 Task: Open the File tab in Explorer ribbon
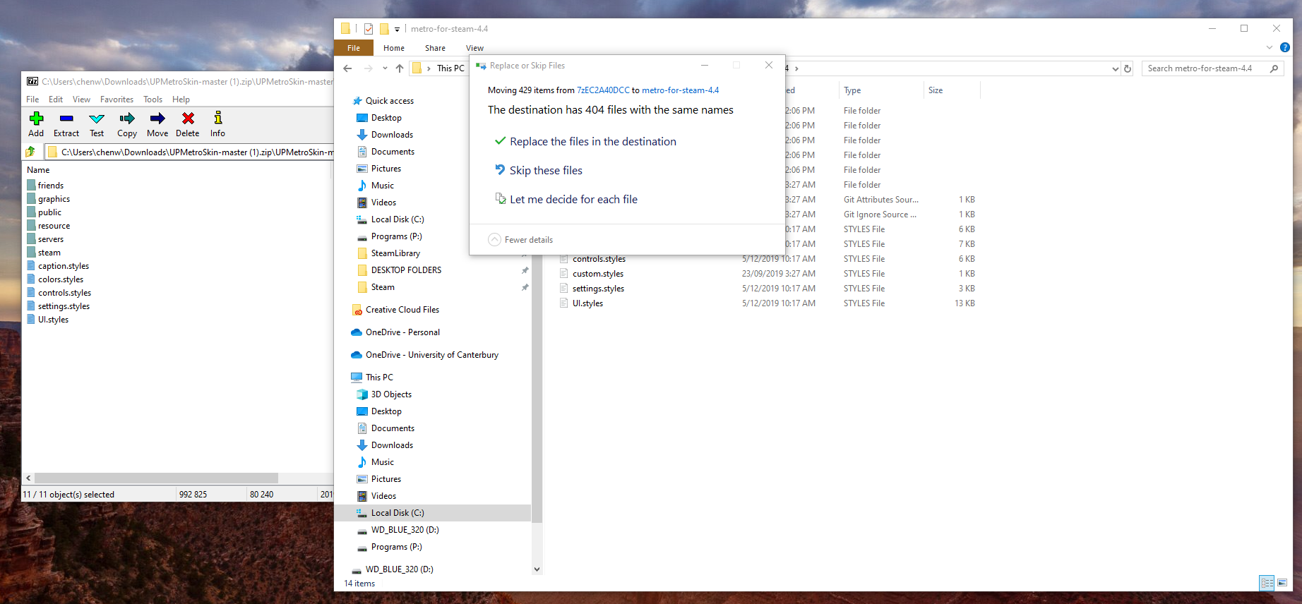click(x=354, y=48)
